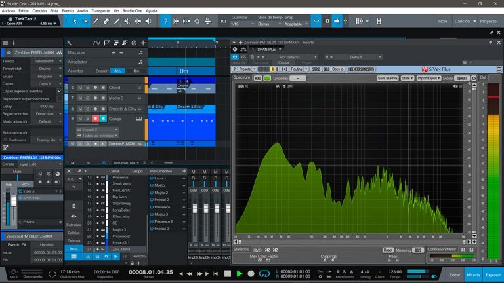Toggle the Loop button in transport
The width and height of the screenshot is (504, 283).
tap(264, 274)
